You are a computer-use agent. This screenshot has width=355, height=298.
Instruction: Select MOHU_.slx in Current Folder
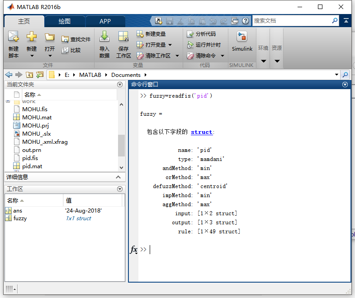coord(36,133)
